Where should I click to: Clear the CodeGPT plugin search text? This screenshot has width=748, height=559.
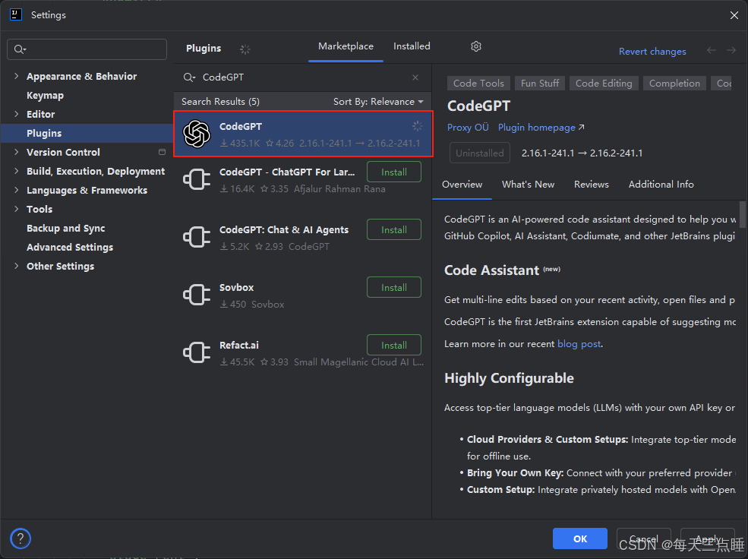[x=415, y=77]
